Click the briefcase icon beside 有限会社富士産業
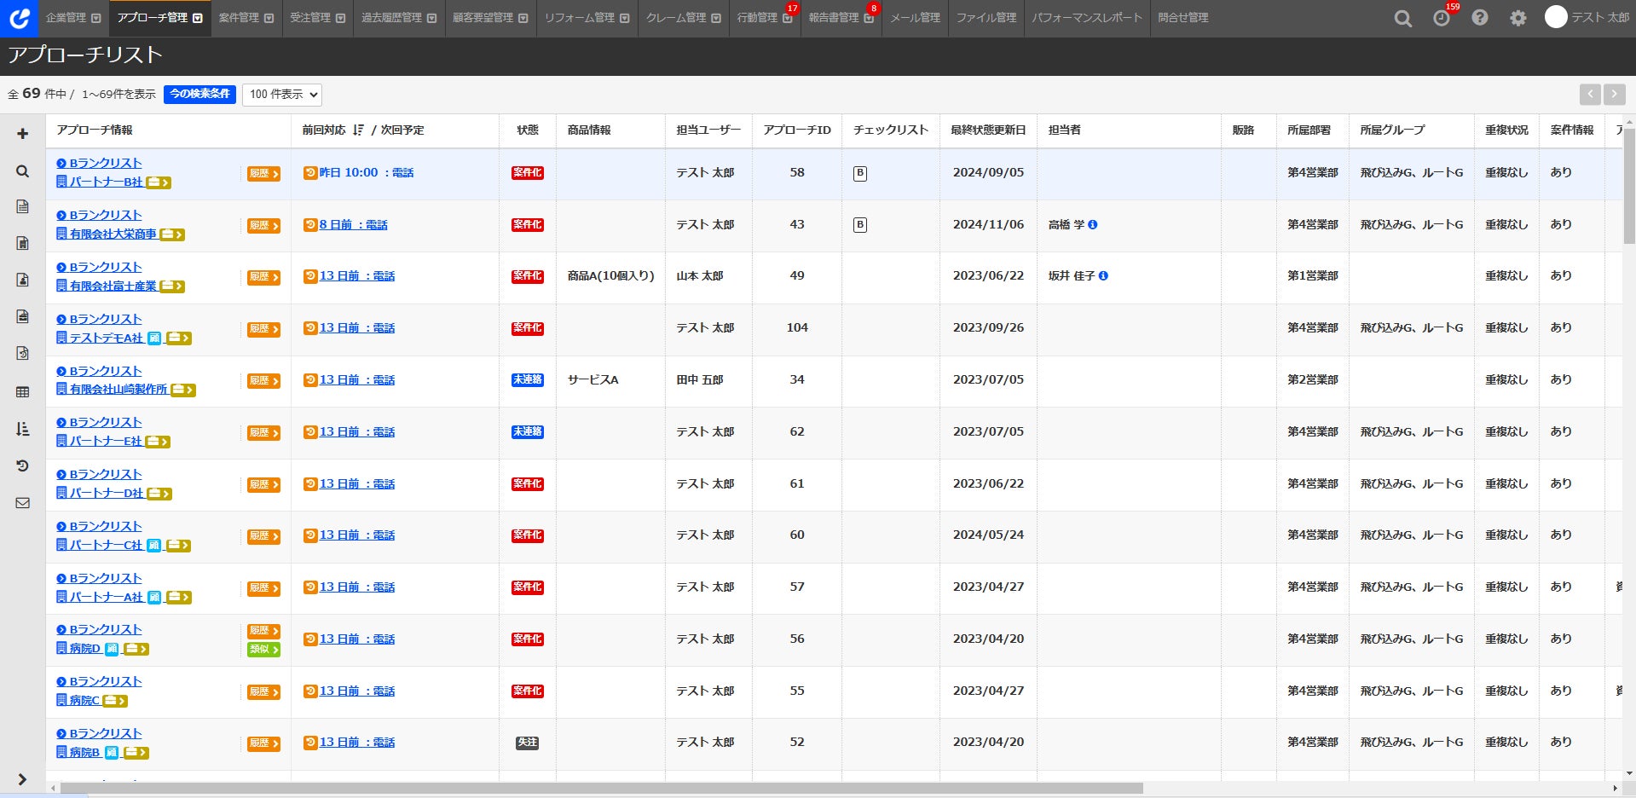This screenshot has height=798, width=1636. point(172,286)
